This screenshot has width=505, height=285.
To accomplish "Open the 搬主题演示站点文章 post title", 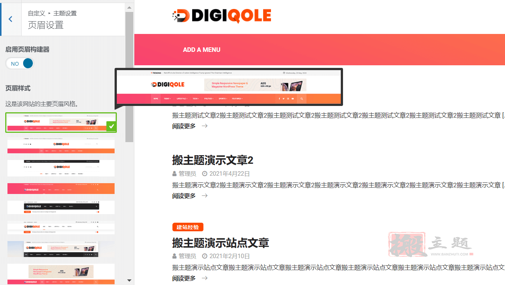I will 221,243.
